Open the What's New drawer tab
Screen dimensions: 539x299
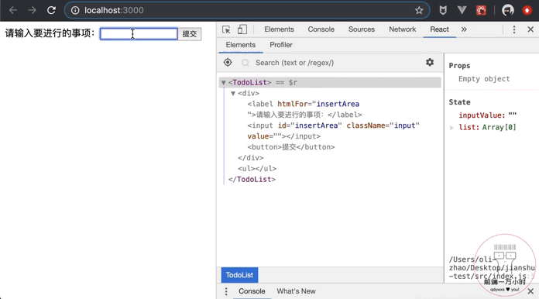(296, 291)
